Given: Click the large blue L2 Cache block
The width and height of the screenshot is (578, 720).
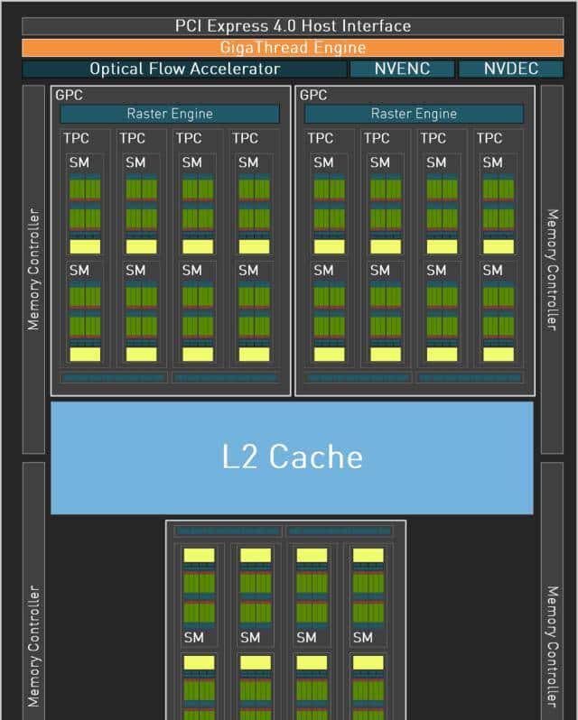Looking at the screenshot, I should (x=292, y=457).
